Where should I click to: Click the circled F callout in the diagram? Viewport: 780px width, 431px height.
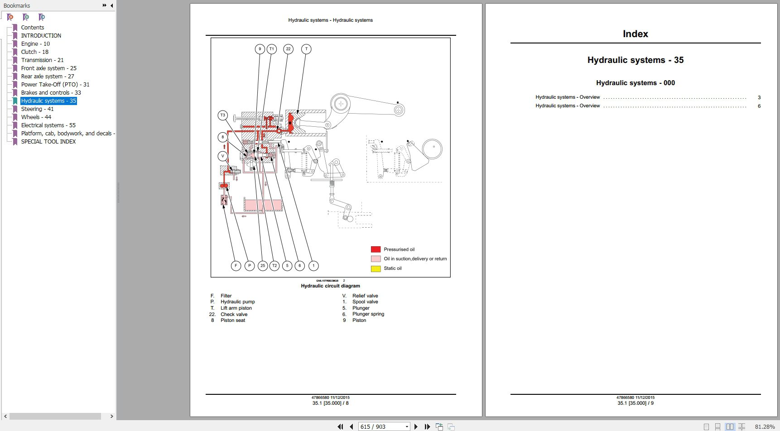pyautogui.click(x=236, y=266)
